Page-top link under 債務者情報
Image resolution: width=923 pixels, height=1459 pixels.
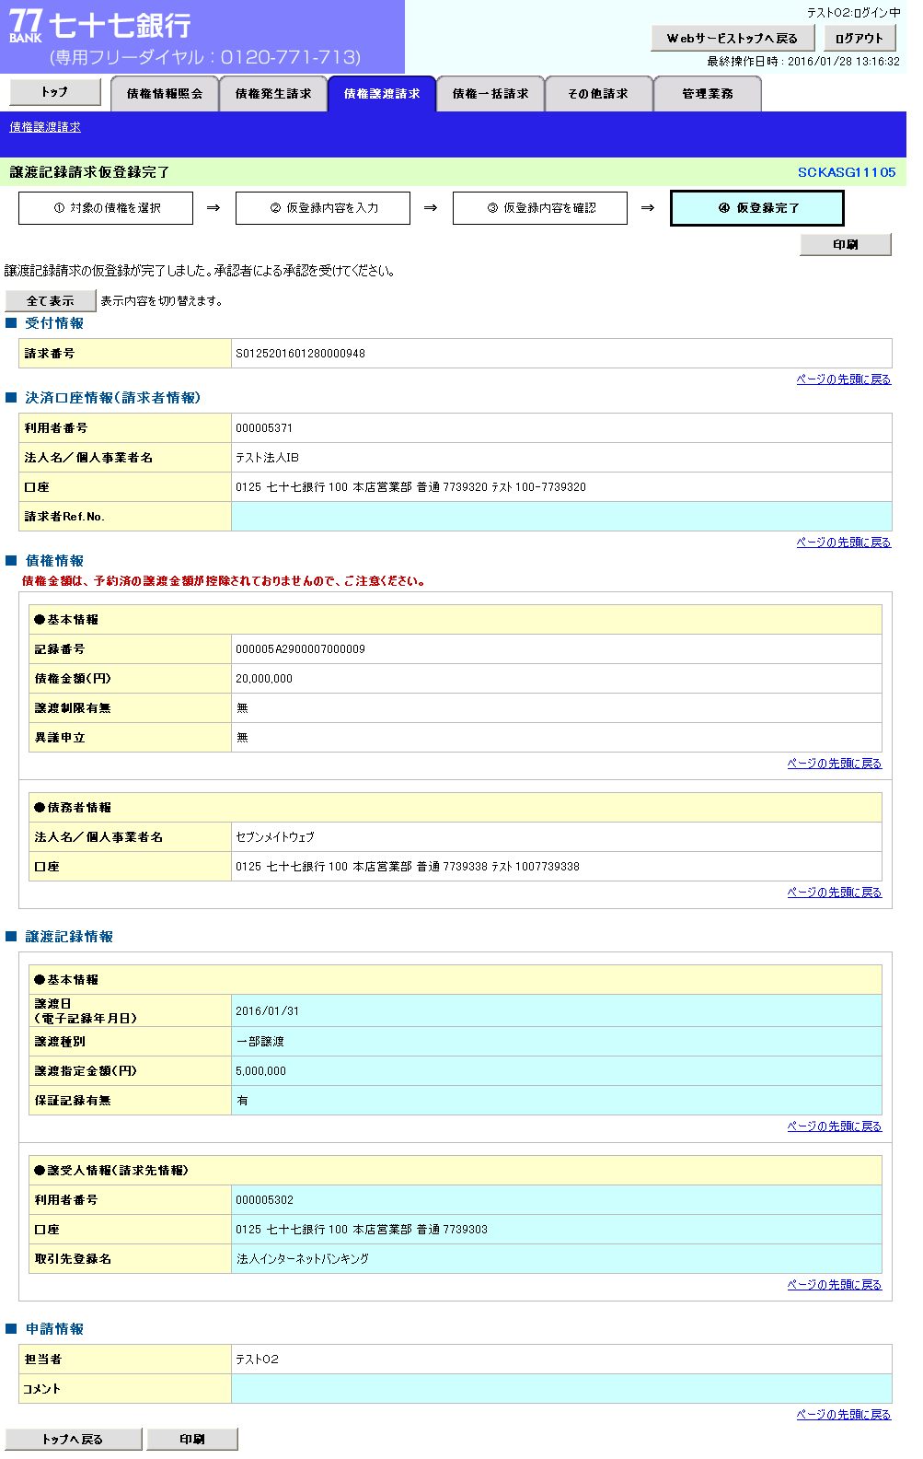835,893
